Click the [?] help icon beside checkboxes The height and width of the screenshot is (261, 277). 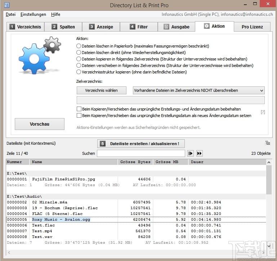click(x=263, y=112)
